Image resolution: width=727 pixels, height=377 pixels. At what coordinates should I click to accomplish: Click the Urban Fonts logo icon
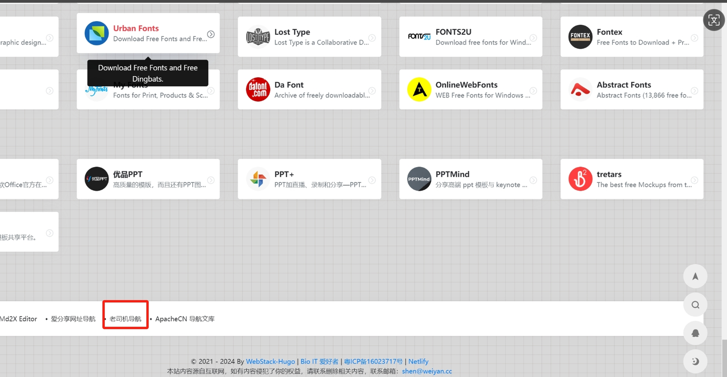pyautogui.click(x=96, y=33)
